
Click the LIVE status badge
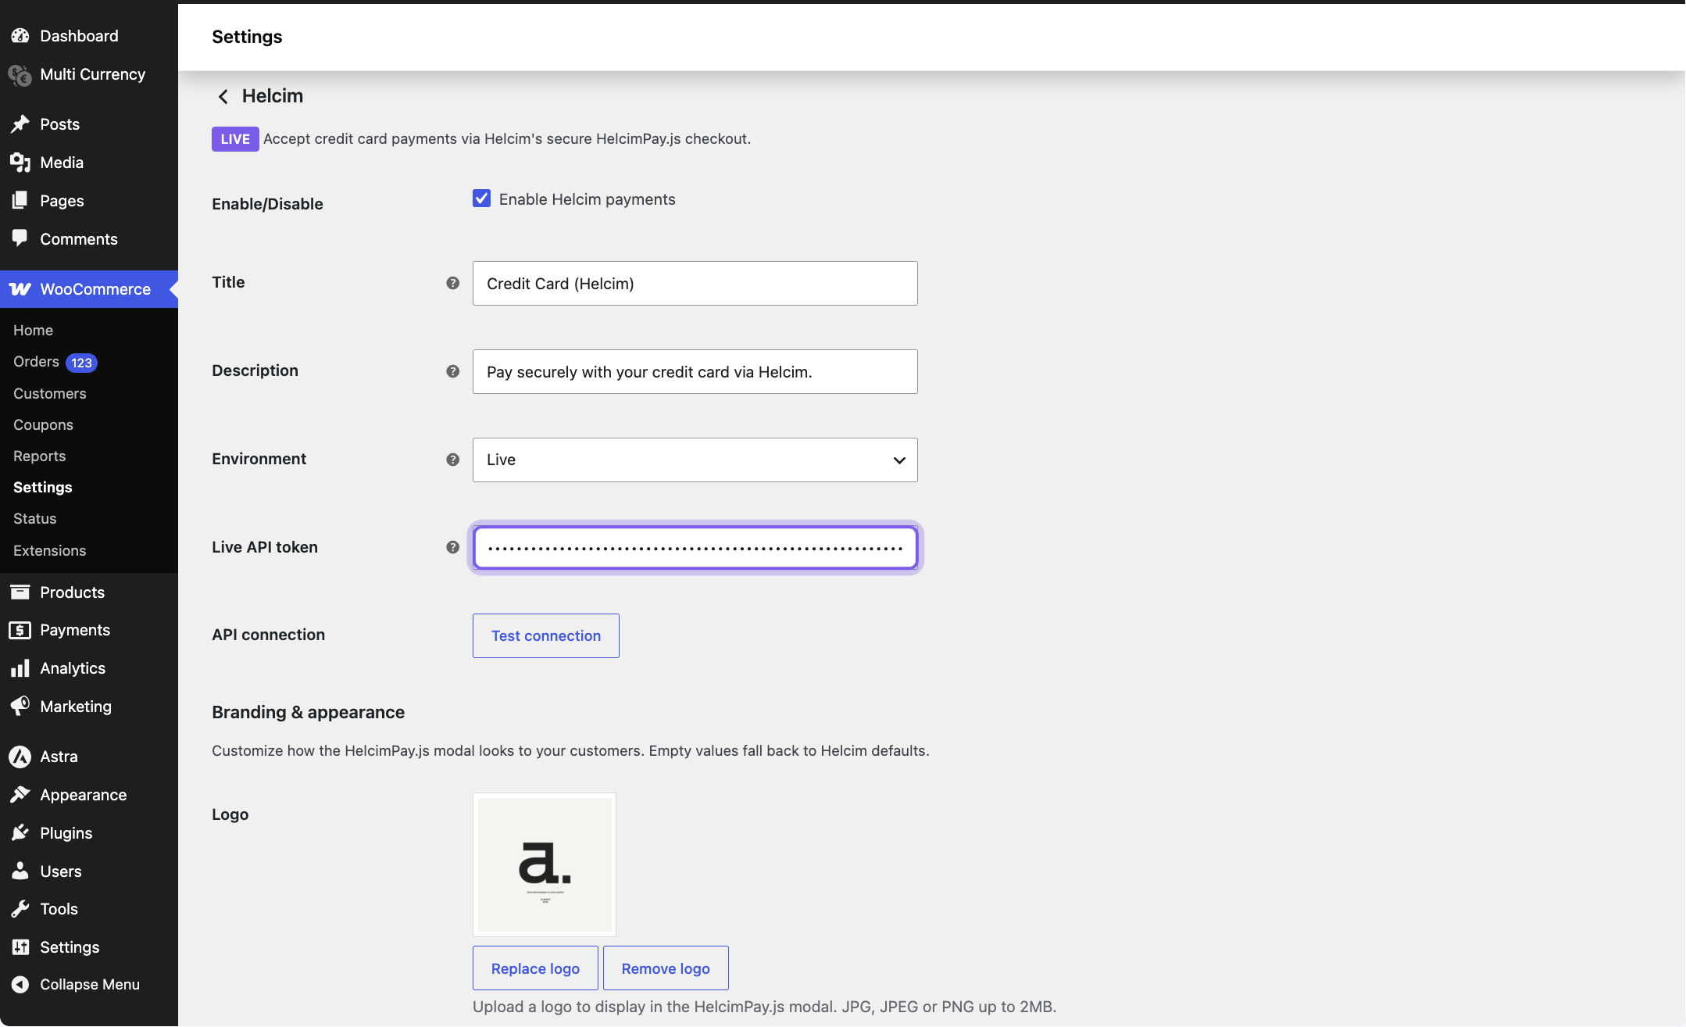(x=234, y=139)
